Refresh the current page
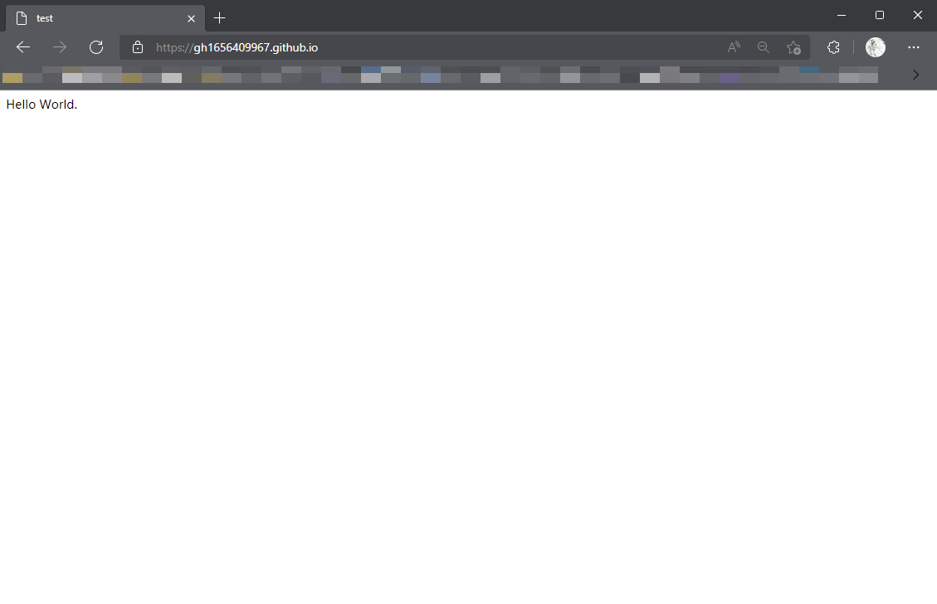This screenshot has width=937, height=604. click(x=96, y=47)
